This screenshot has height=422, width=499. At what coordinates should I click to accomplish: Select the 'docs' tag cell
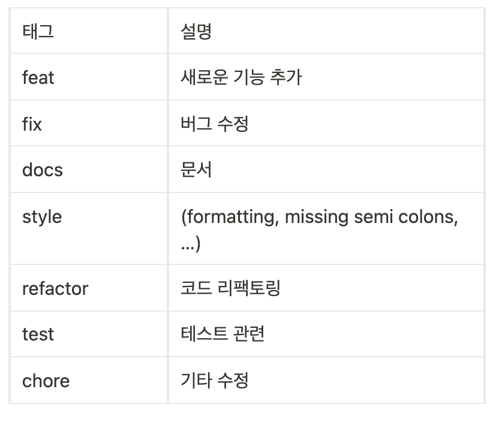point(42,170)
